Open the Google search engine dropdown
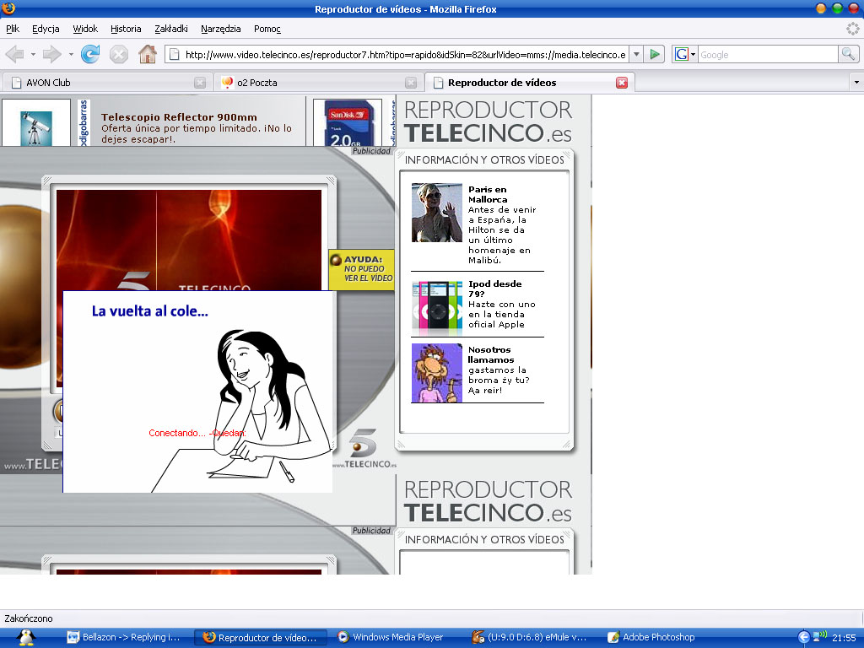 (684, 54)
